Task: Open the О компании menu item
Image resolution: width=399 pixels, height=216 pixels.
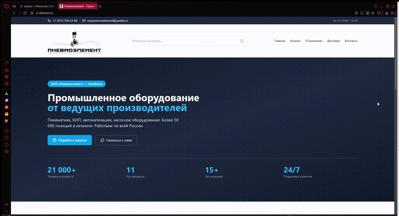Action: (x=314, y=41)
